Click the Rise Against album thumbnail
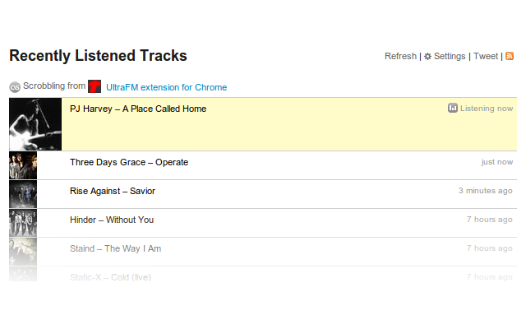 click(x=23, y=194)
